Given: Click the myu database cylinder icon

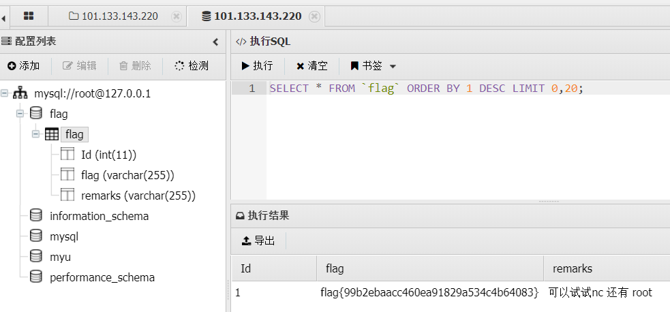Looking at the screenshot, I should (x=36, y=257).
